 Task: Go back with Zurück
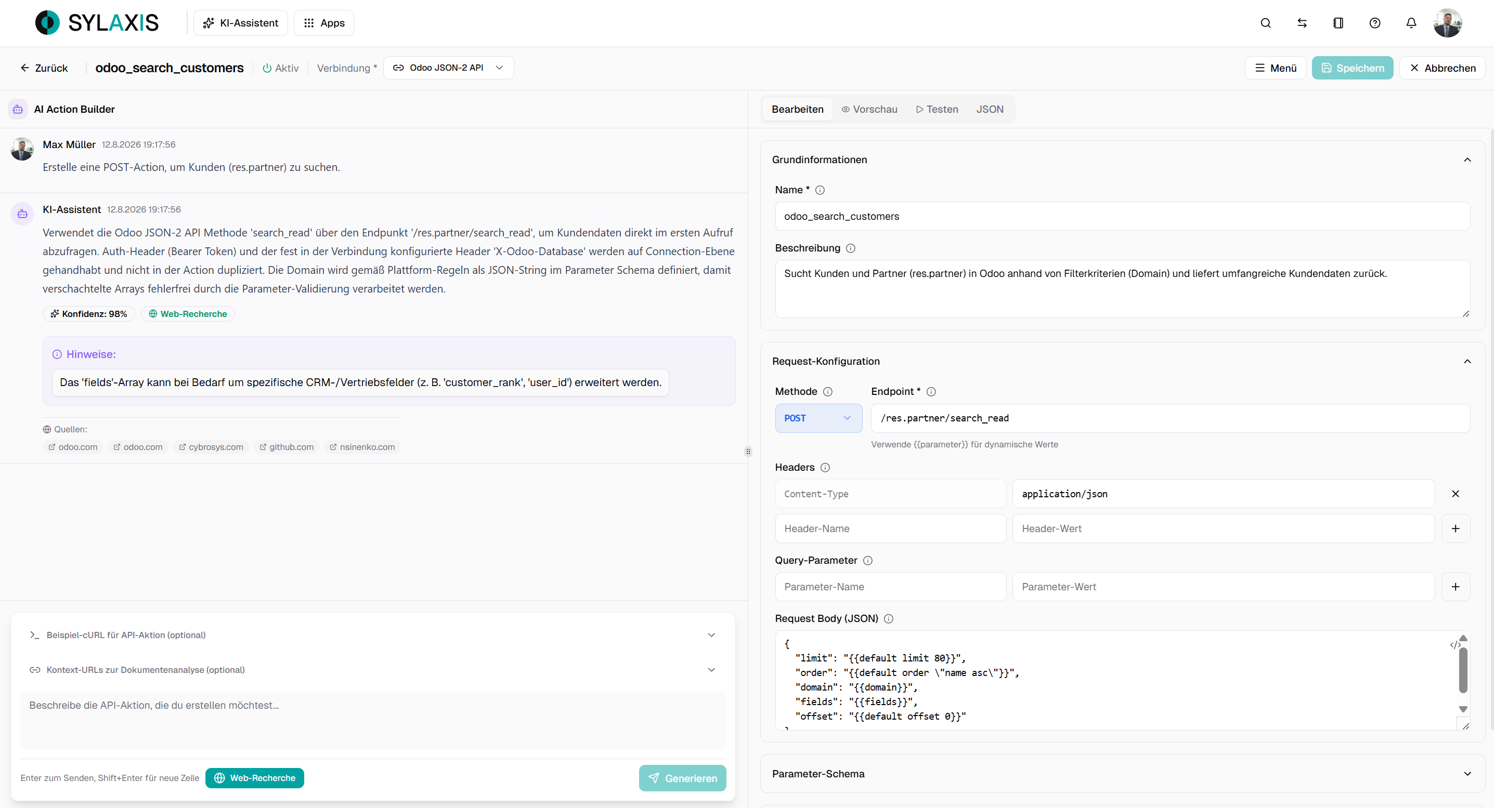[44, 68]
